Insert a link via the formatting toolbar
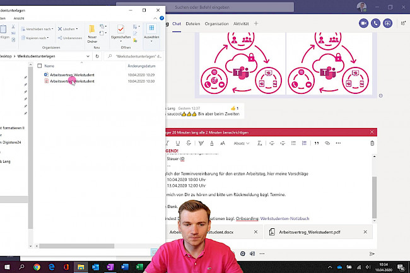The image size is (410, 273). pos(327,143)
